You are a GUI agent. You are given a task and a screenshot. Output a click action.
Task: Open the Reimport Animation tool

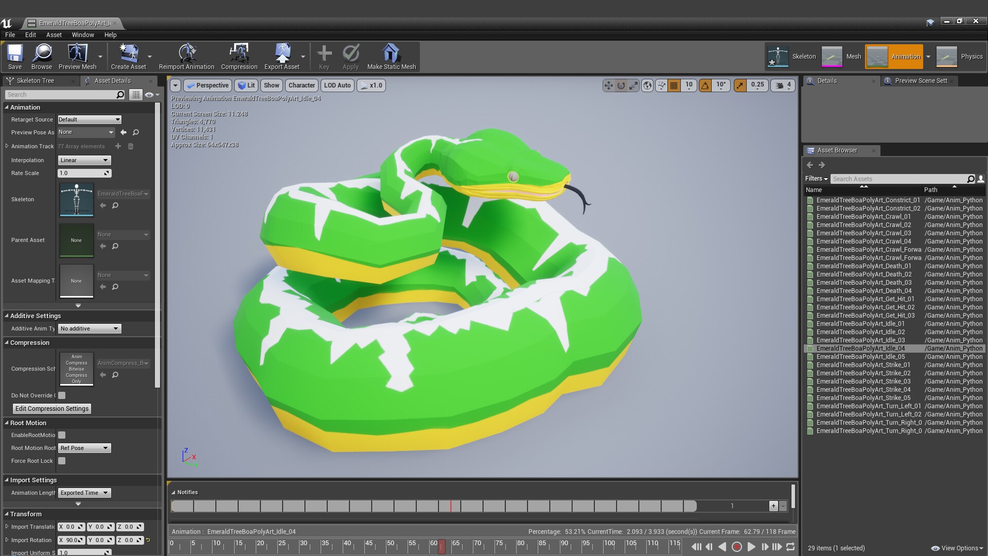coord(186,57)
